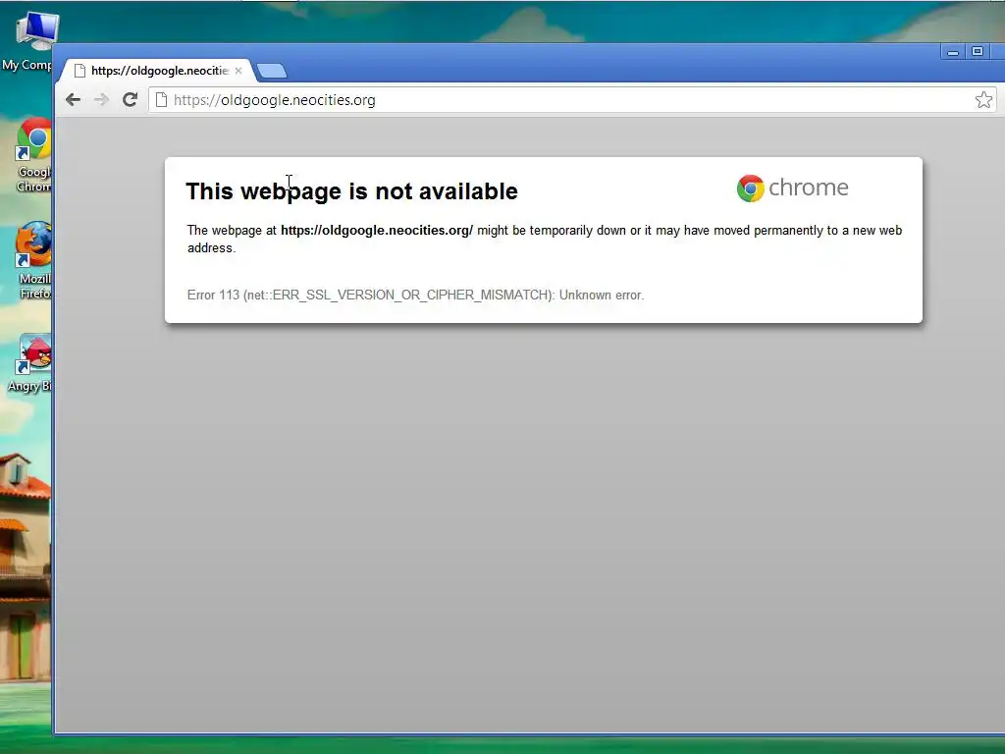
Task: Select the Angry Birds desktop shortcut
Action: pyautogui.click(x=30, y=363)
